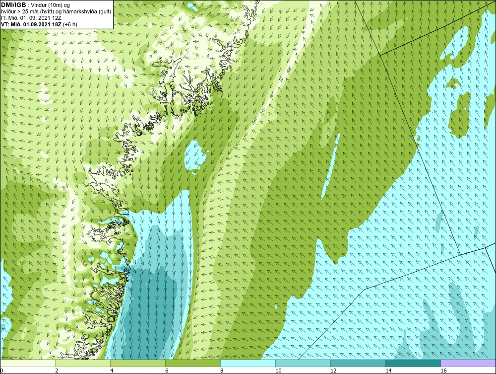Click the 8–10 light cyan legend swatch
Viewport: 496px width, 374px height.
(248, 363)
